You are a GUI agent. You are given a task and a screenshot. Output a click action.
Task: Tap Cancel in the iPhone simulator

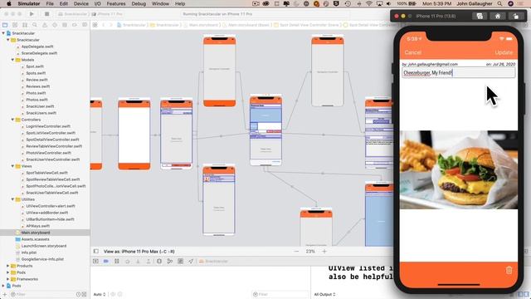click(413, 52)
